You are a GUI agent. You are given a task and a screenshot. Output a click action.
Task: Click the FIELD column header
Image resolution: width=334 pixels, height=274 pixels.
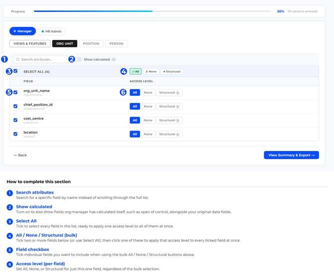tap(28, 81)
